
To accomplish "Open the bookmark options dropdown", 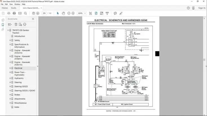I will click(10, 24).
